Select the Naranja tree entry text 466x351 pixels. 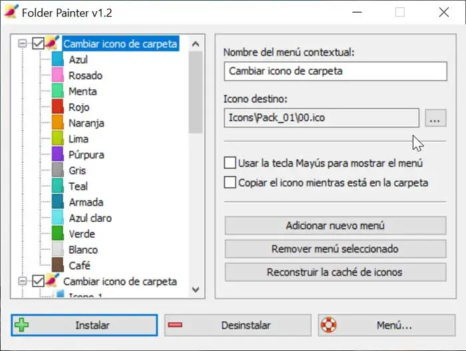click(x=87, y=123)
